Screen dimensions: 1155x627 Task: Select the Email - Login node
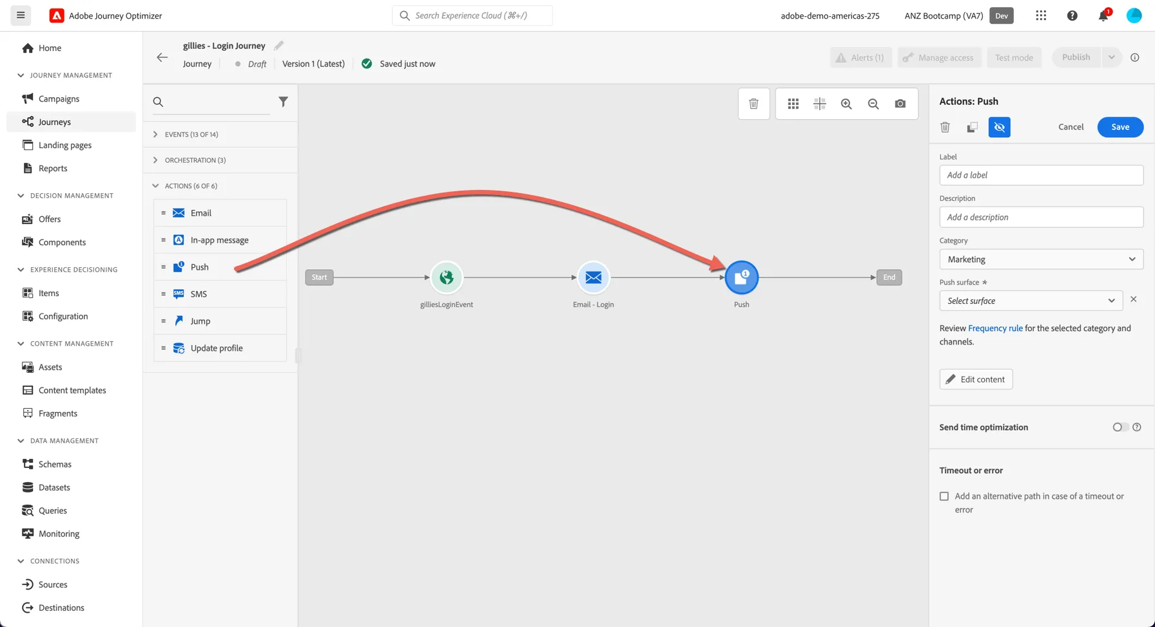point(594,277)
